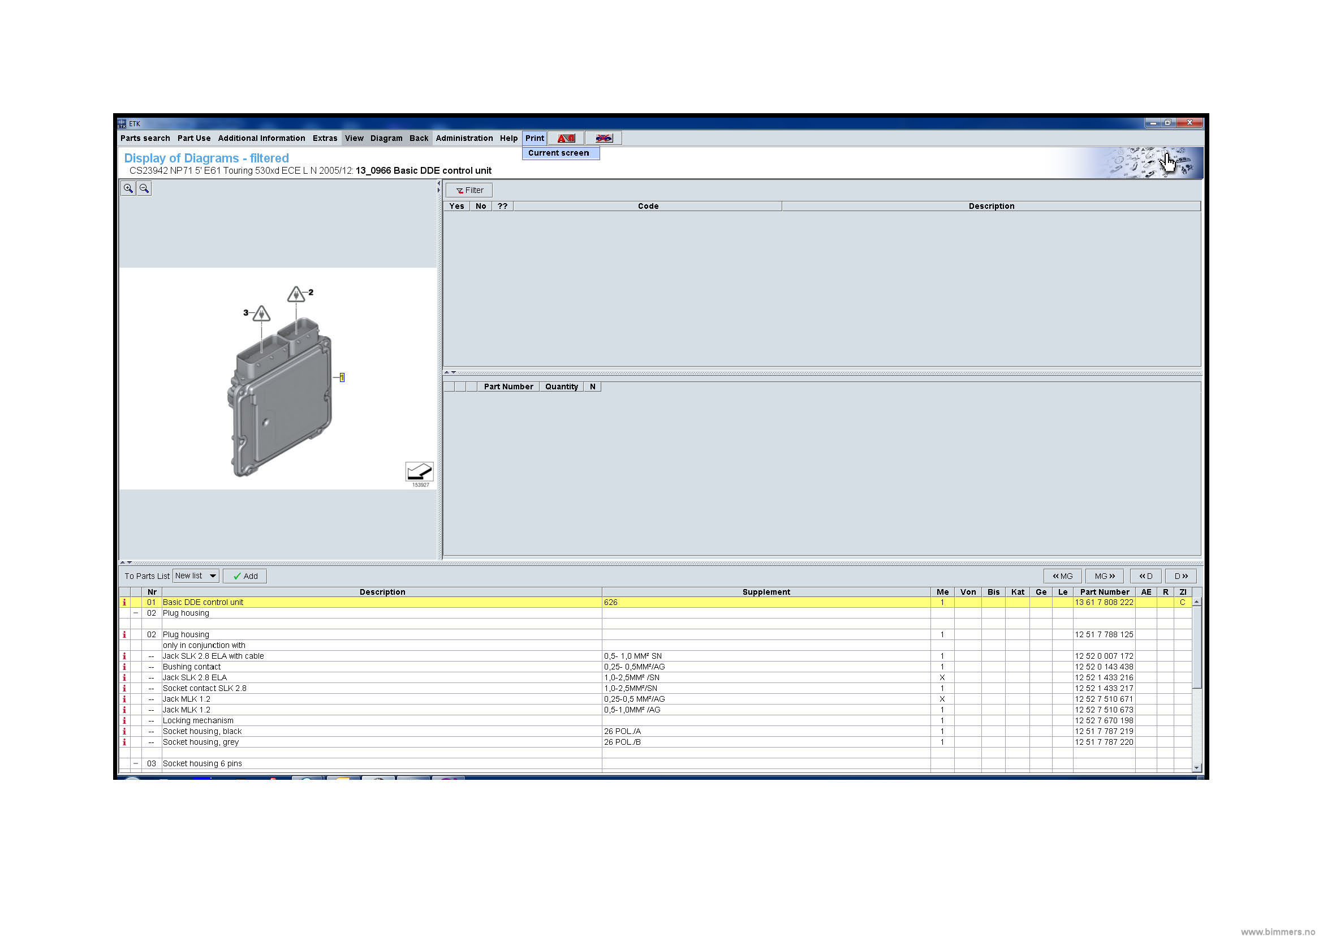Click the diagram orientation arrow icon
Screen dimensions: 1323x936
pyautogui.click(x=419, y=471)
